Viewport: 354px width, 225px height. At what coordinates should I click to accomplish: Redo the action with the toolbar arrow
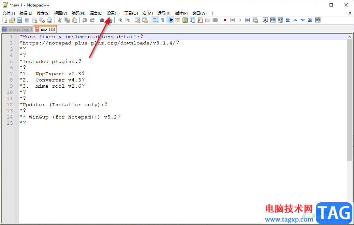tap(92, 20)
